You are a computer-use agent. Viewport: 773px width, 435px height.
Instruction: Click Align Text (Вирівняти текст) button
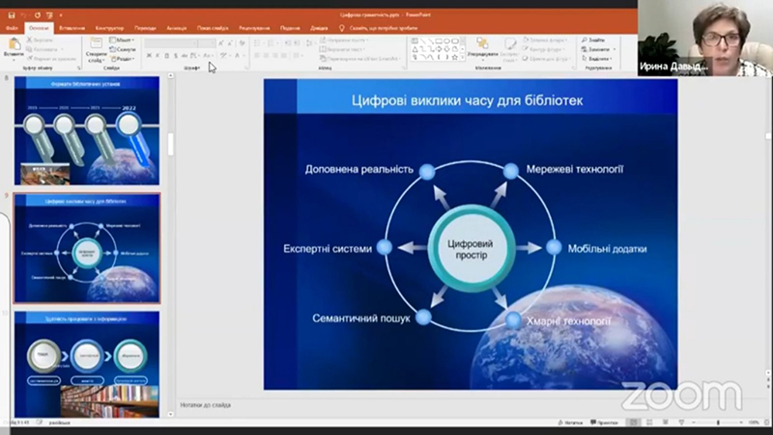[x=342, y=49]
